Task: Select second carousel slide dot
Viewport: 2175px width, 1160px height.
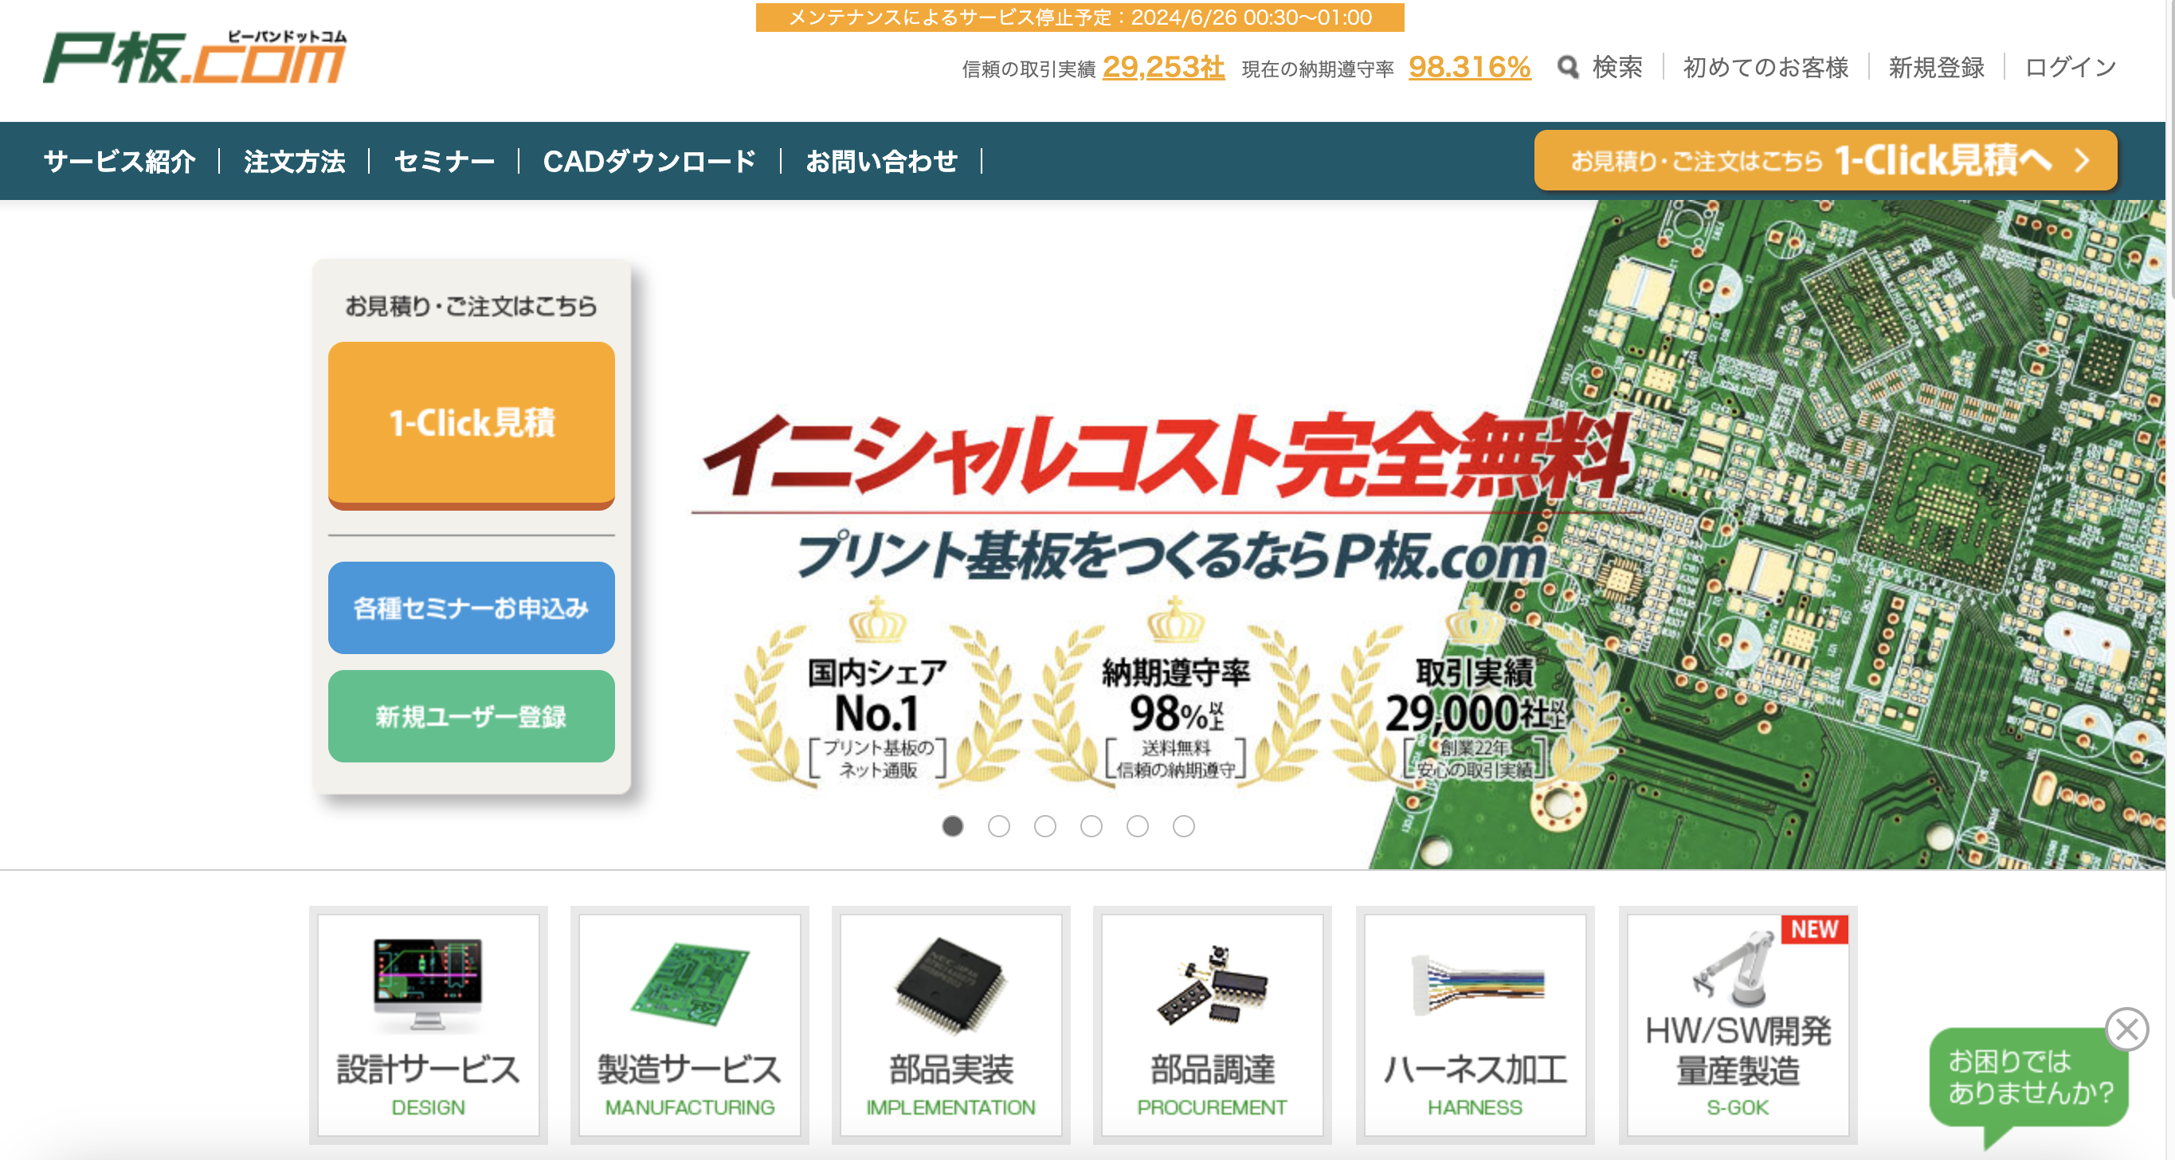Action: (x=999, y=825)
